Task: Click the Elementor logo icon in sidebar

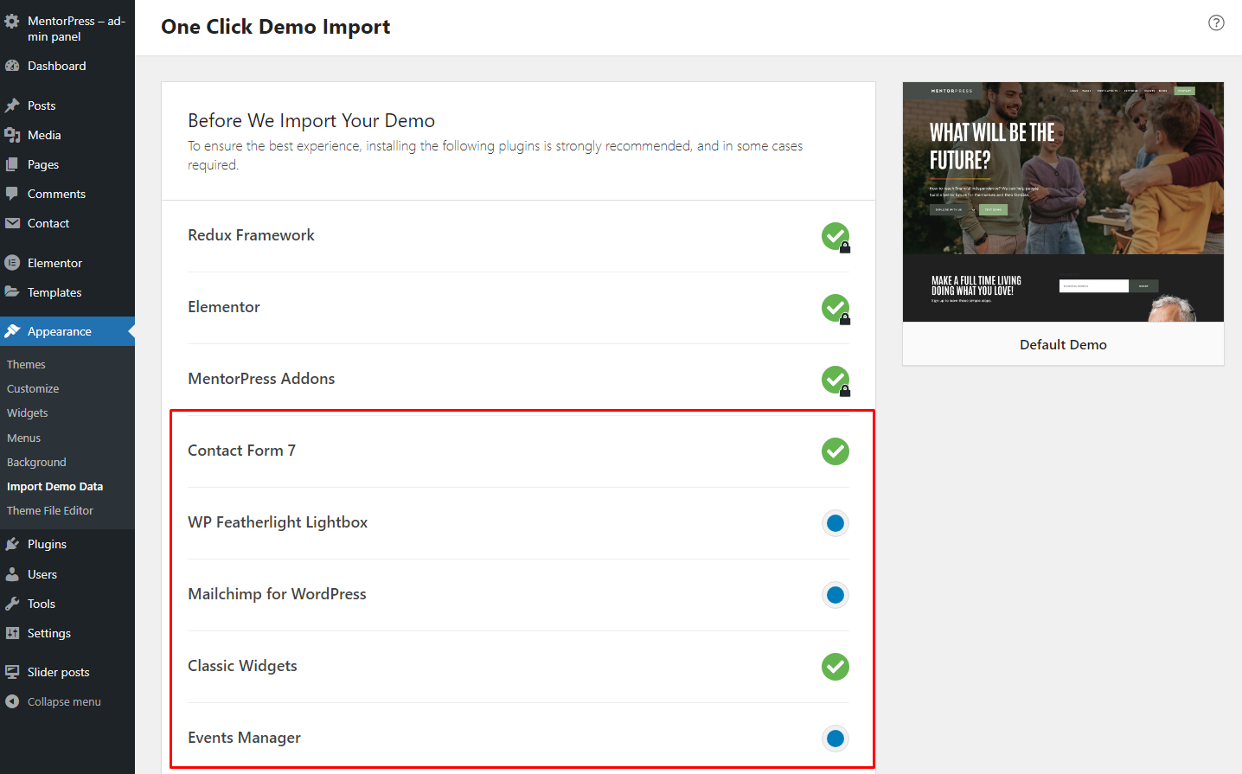Action: click(x=12, y=263)
